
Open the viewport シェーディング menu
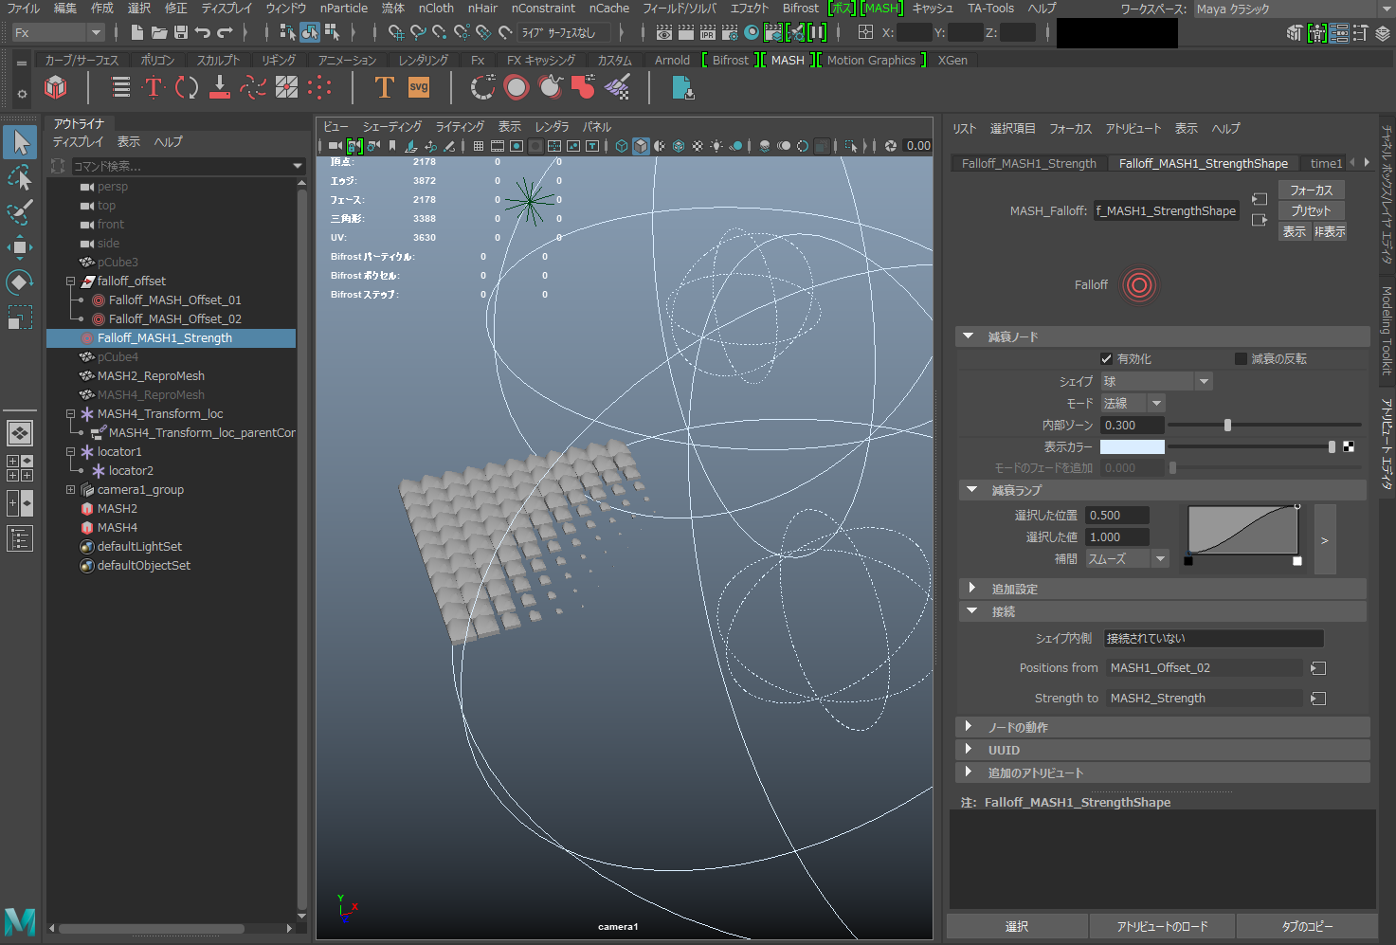point(392,126)
